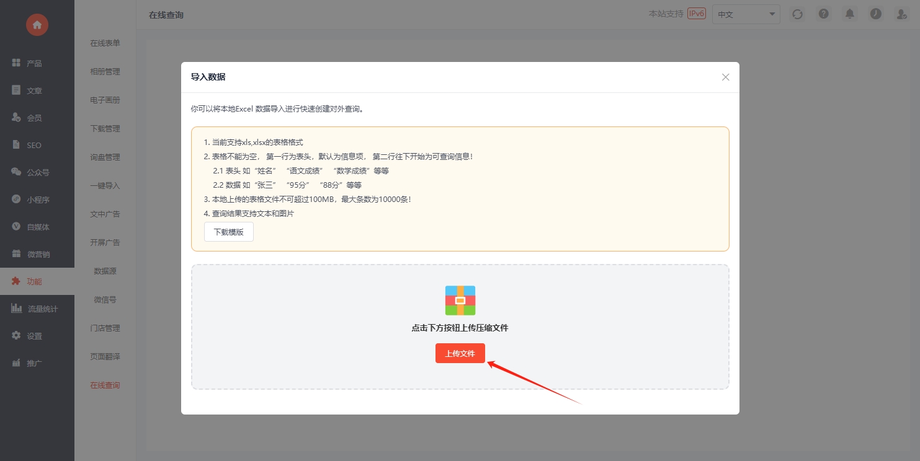Screen dimensions: 920x461
Task: Click the 上传文件 button
Action: pos(460,353)
